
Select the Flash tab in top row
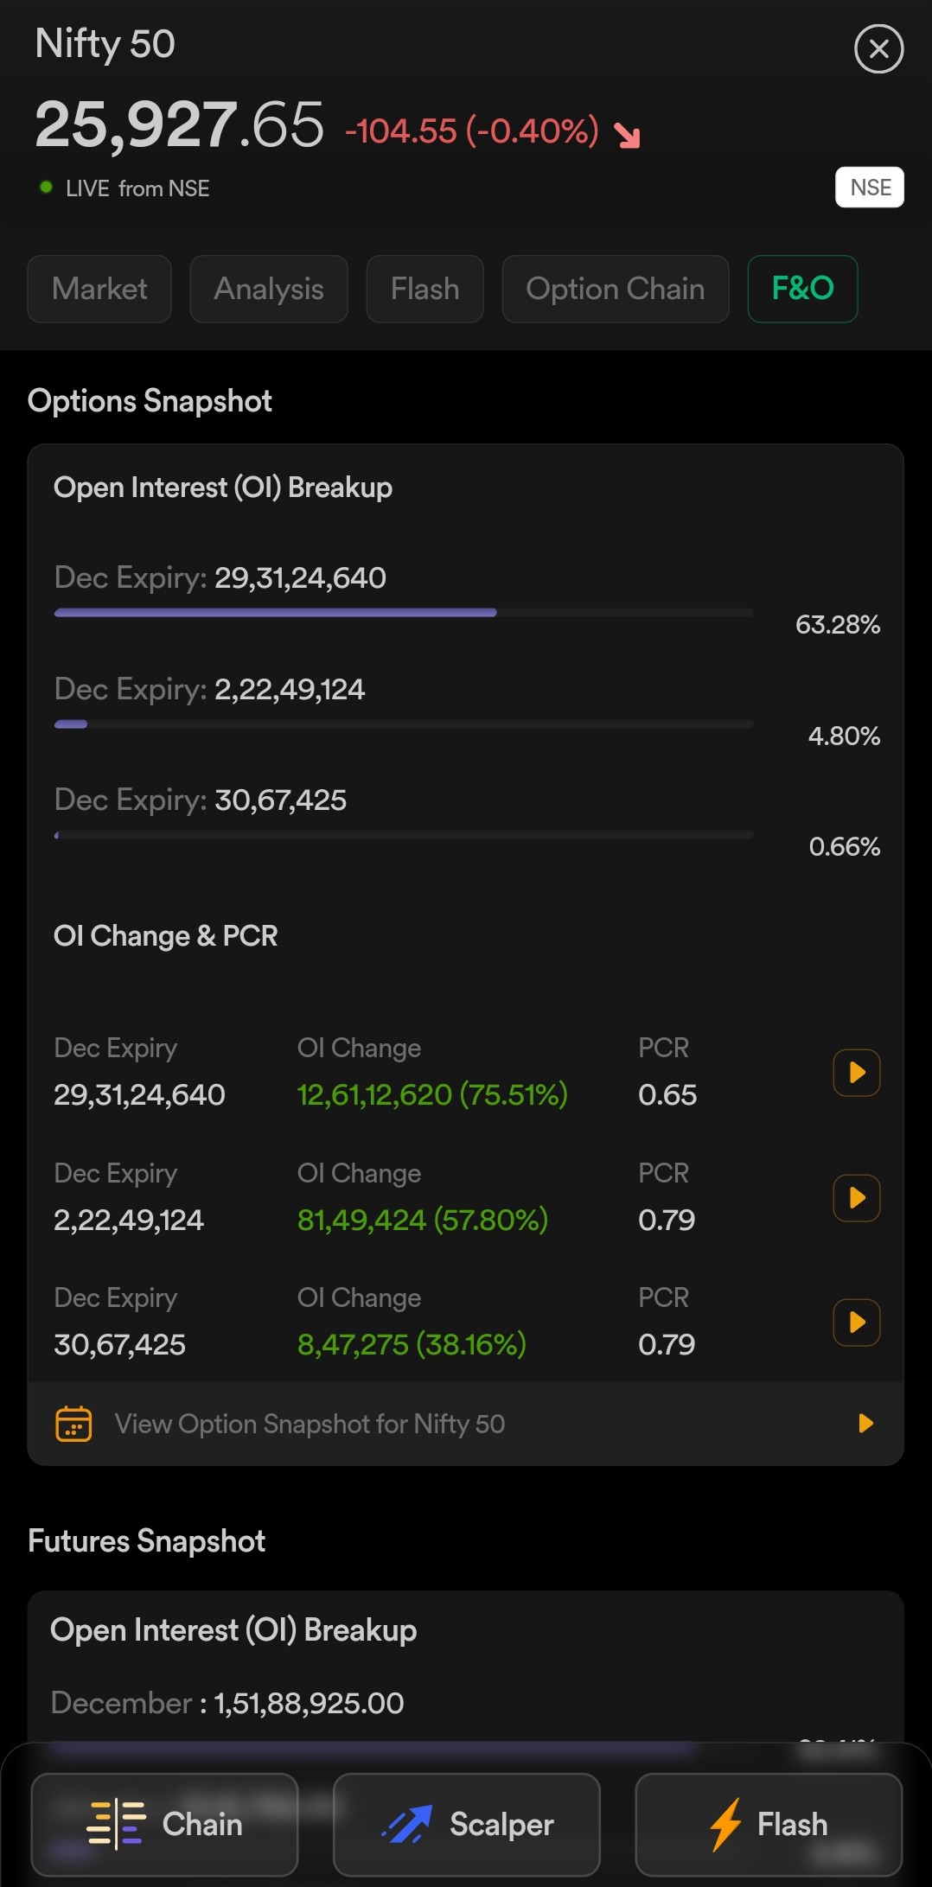click(x=425, y=289)
